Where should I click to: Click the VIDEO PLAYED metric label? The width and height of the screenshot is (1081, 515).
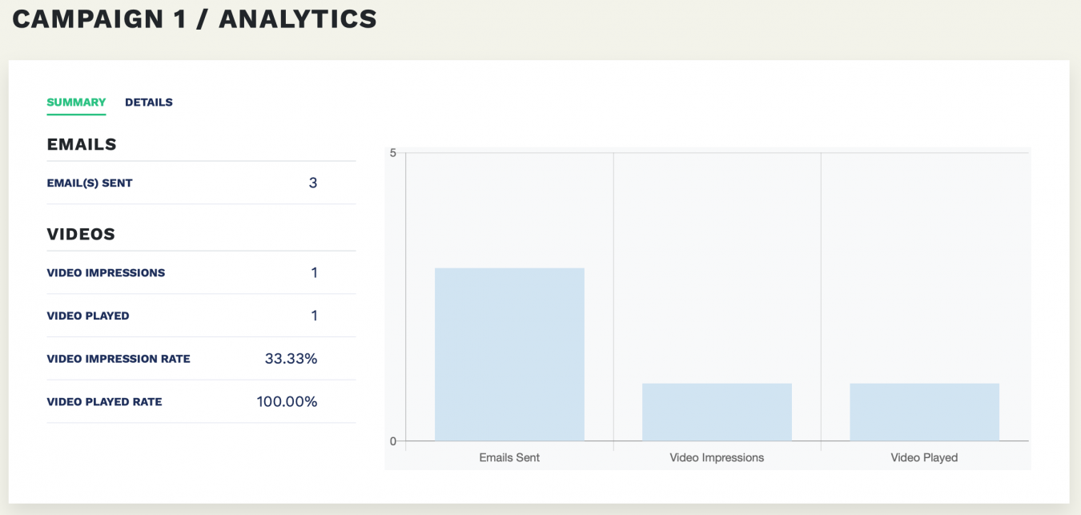[x=88, y=316]
